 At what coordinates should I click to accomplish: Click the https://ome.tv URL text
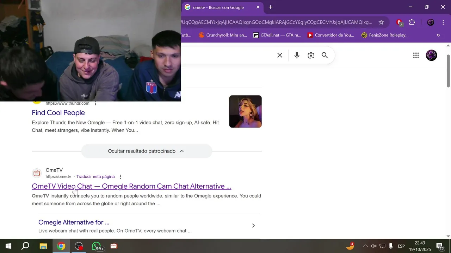pyautogui.click(x=58, y=177)
